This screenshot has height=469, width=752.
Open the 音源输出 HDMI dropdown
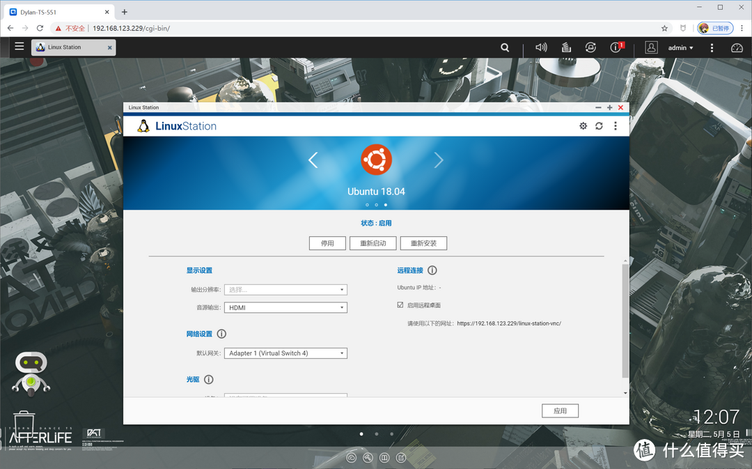point(286,308)
